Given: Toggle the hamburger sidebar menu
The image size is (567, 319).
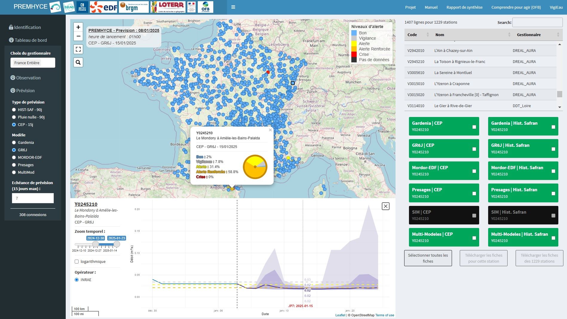Looking at the screenshot, I should tap(233, 7).
